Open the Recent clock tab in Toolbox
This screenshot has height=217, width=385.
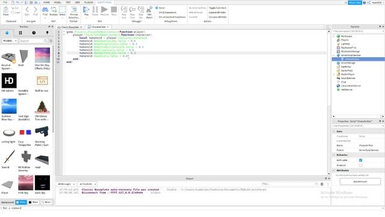(x=34, y=33)
